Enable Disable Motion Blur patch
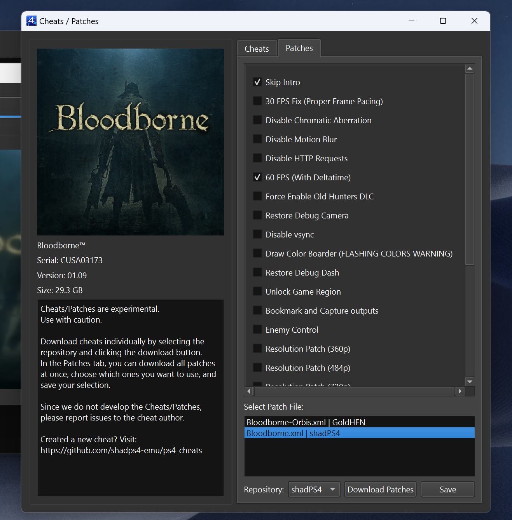 (257, 139)
